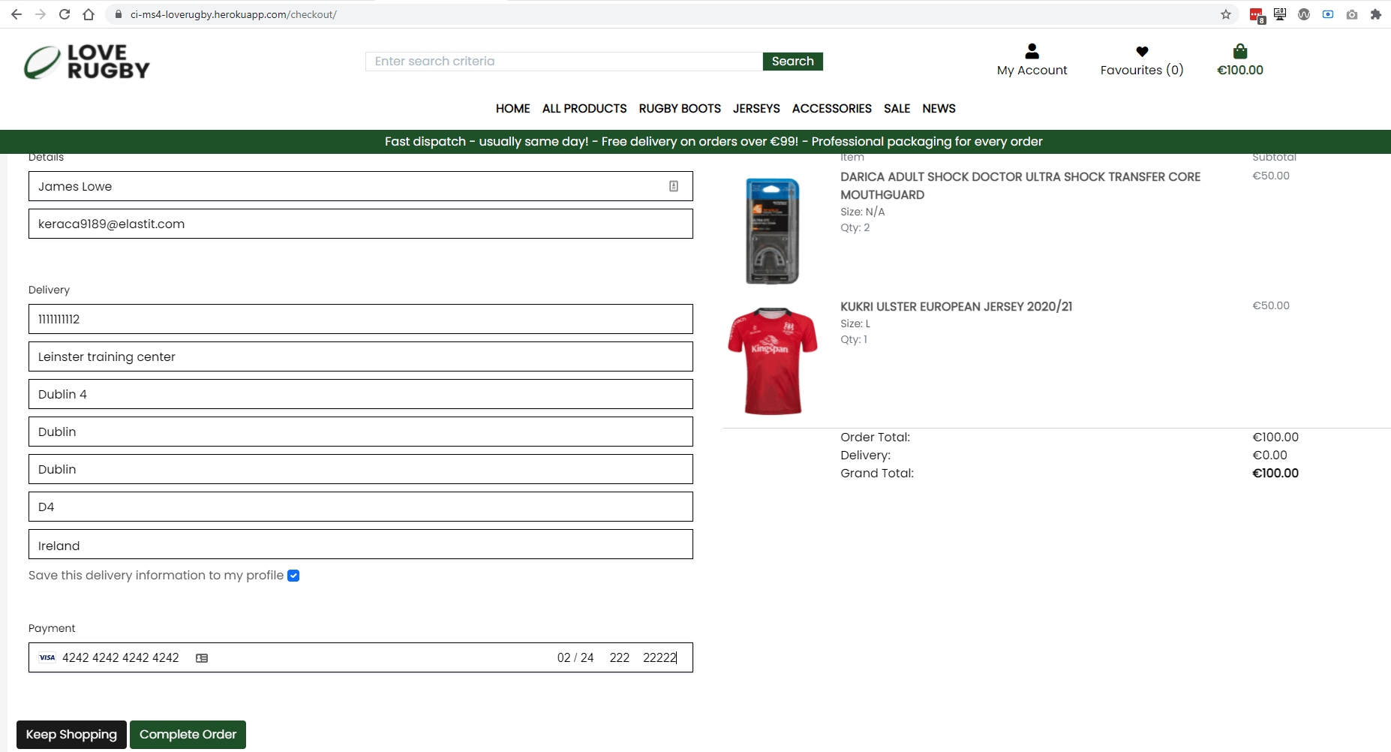Click the Dublin 4 address field
Viewport: 1391px width, 752px height.
361,394
